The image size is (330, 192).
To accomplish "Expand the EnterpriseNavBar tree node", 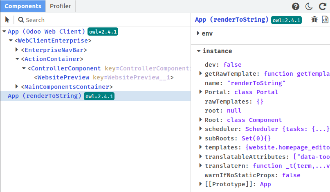I will pyautogui.click(x=17, y=50).
